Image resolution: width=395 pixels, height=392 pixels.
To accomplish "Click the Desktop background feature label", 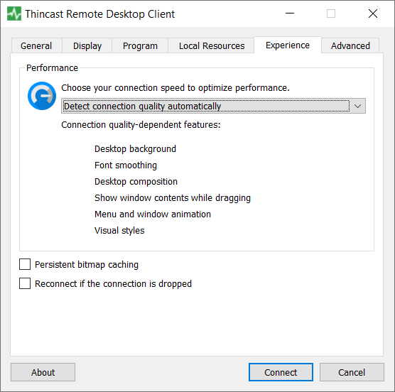I will [135, 149].
